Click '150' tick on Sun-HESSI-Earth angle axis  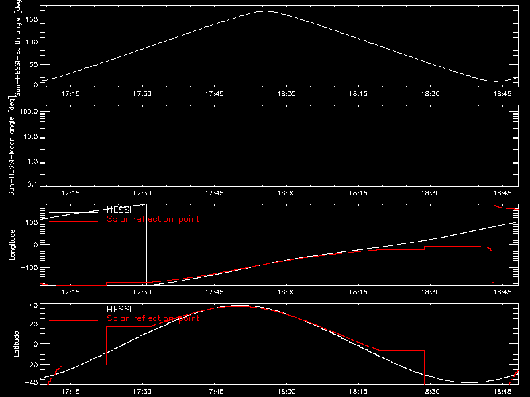[32, 19]
